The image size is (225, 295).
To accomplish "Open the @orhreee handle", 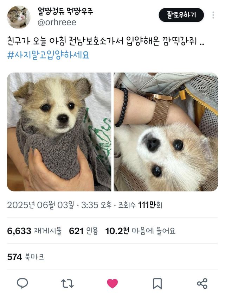I will point(57,23).
